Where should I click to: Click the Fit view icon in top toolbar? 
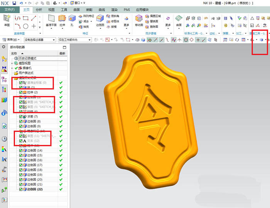225,40
